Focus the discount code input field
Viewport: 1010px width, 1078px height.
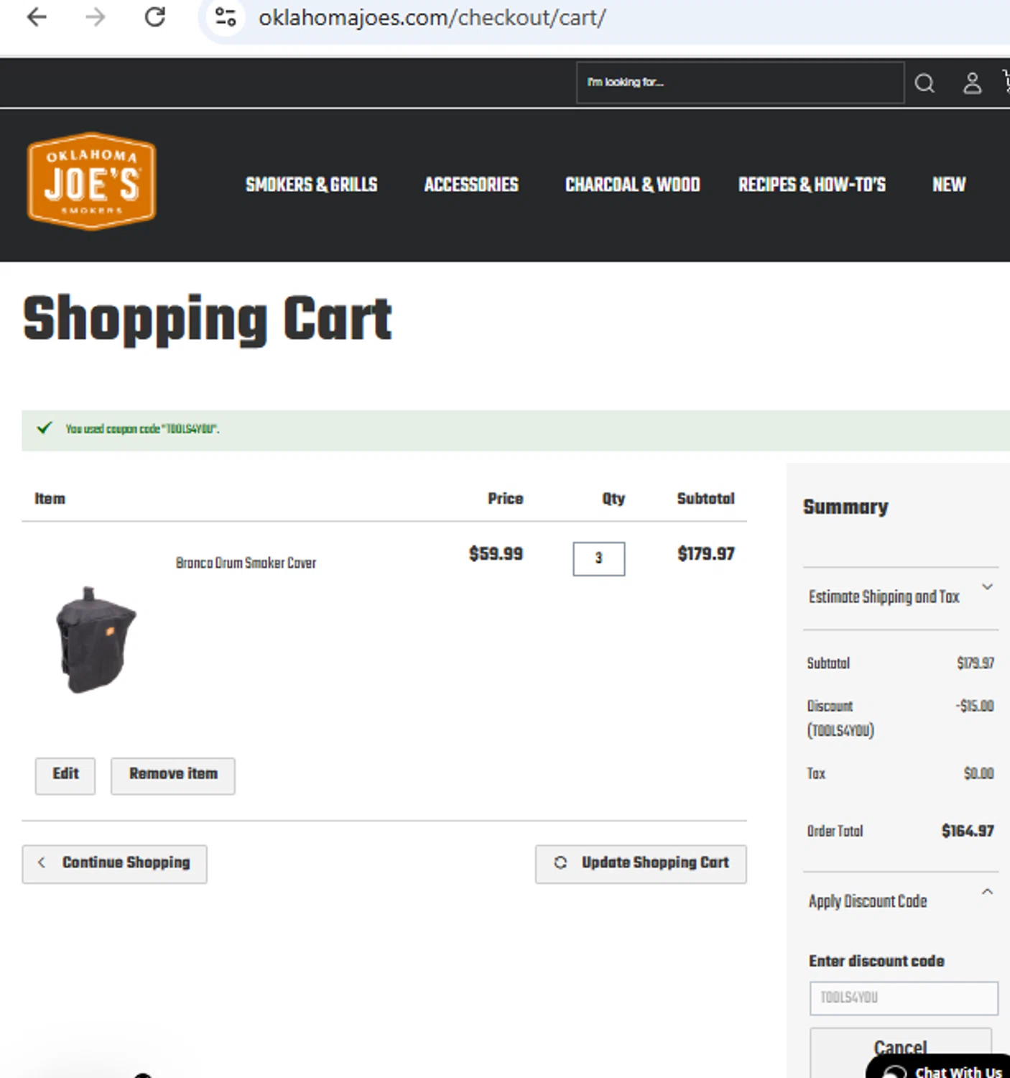coord(903,998)
